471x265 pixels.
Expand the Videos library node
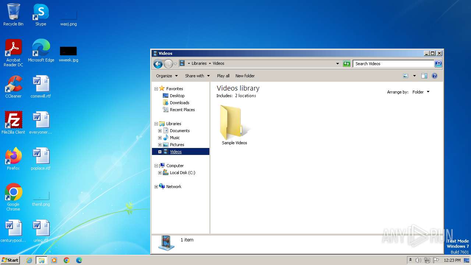click(160, 152)
